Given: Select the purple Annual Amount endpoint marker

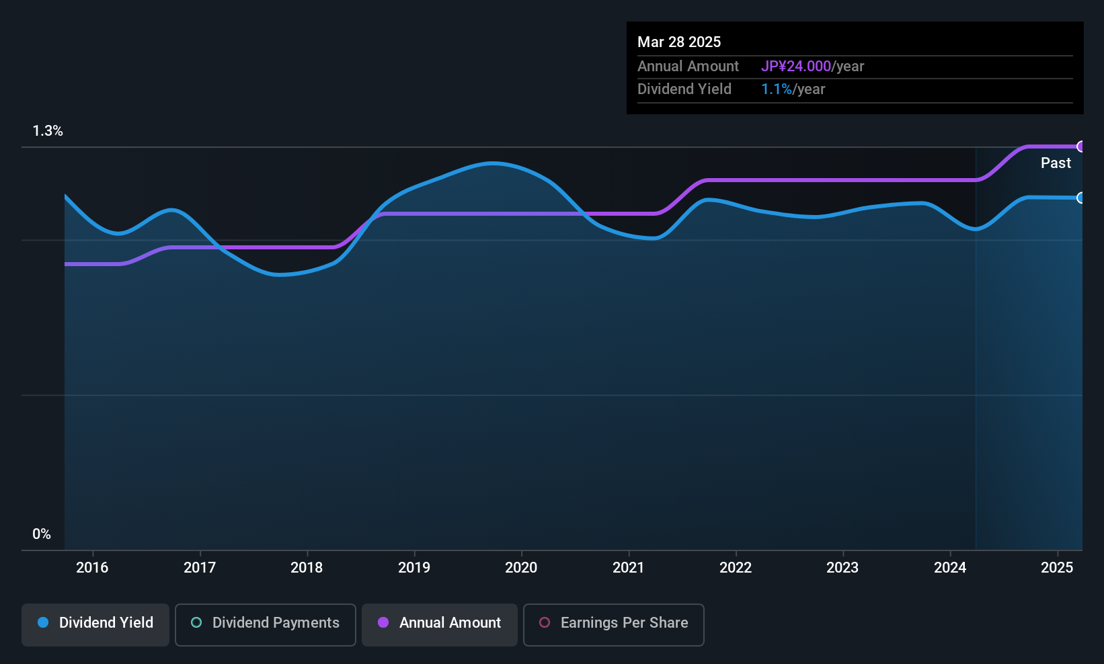Looking at the screenshot, I should (x=1081, y=147).
